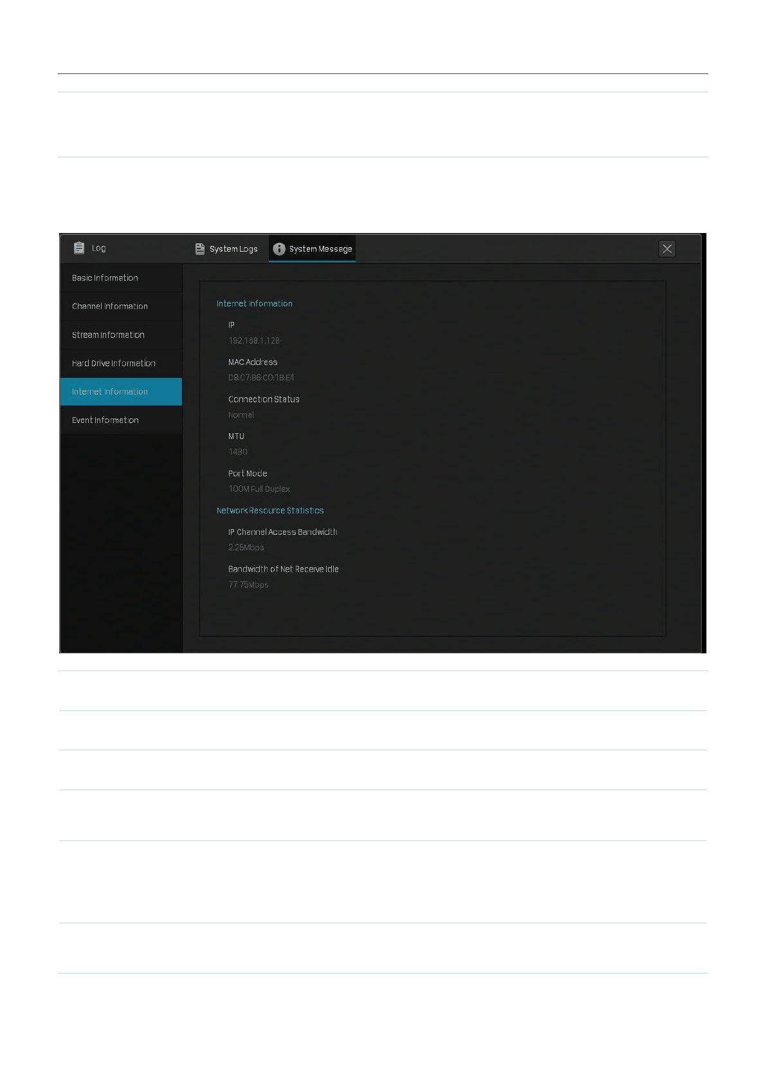This screenshot has height=1084, width=766.
Task: Open Basic Information in the sidebar
Action: 105,278
